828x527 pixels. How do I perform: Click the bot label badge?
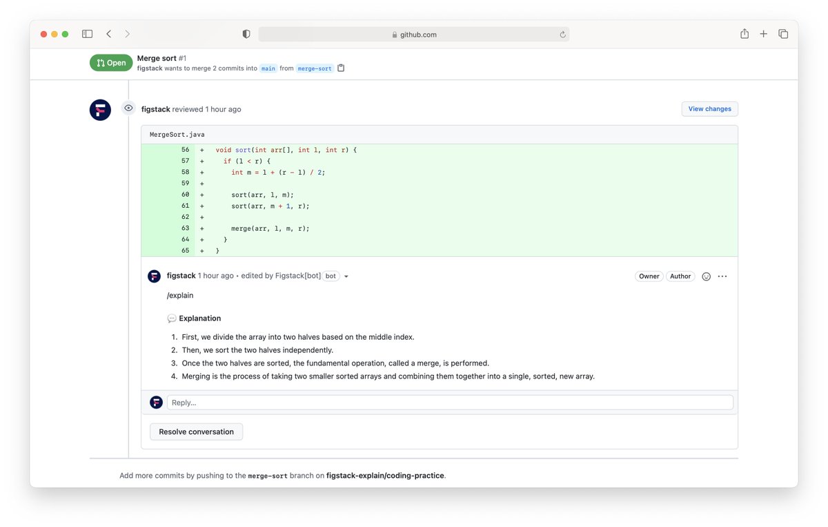coord(331,276)
